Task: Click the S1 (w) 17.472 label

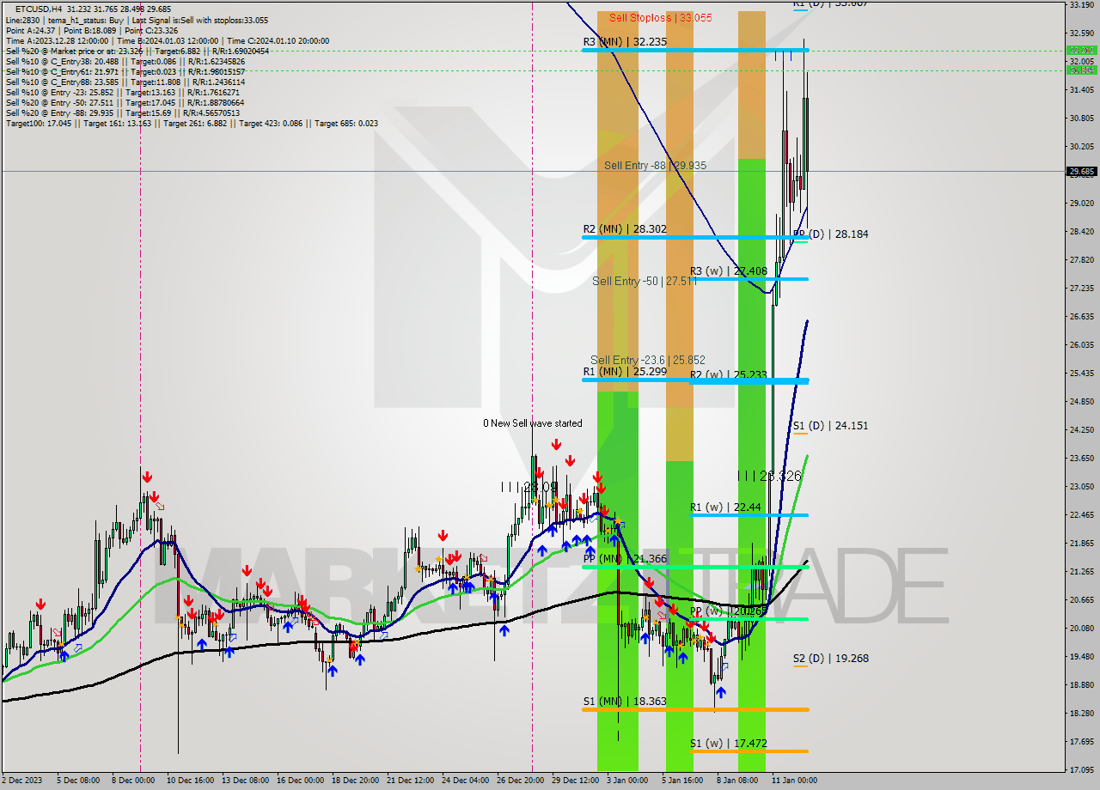Action: point(729,743)
